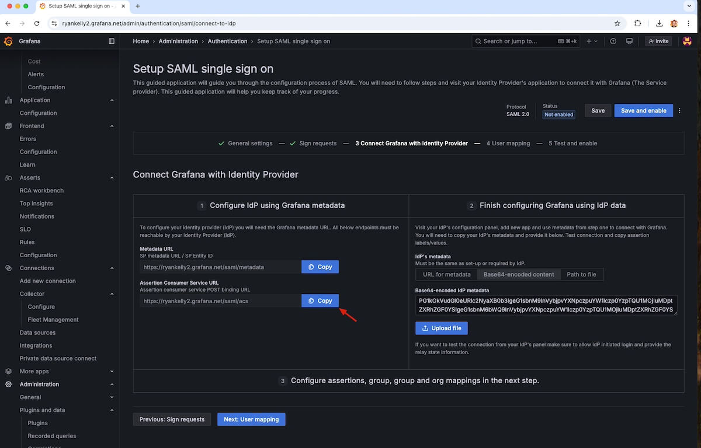Screen dimensions: 701x448
Task: Click the Base64-encoded IdP metadata text area
Action: pyautogui.click(x=546, y=305)
